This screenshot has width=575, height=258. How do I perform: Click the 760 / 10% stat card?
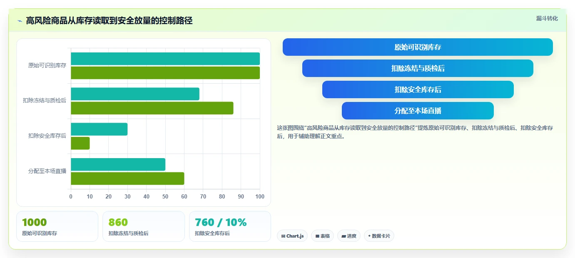click(x=230, y=226)
